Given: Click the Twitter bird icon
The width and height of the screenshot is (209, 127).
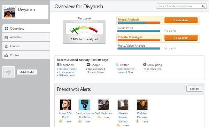Looking at the screenshot, I should click(117, 65).
